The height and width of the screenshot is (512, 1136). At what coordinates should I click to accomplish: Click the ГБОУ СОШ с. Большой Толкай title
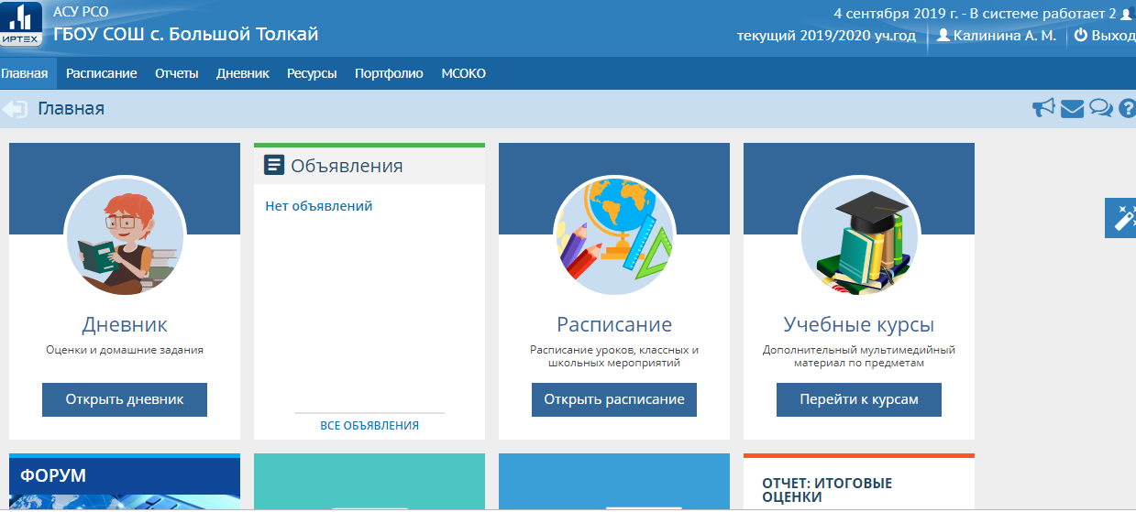[x=186, y=35]
